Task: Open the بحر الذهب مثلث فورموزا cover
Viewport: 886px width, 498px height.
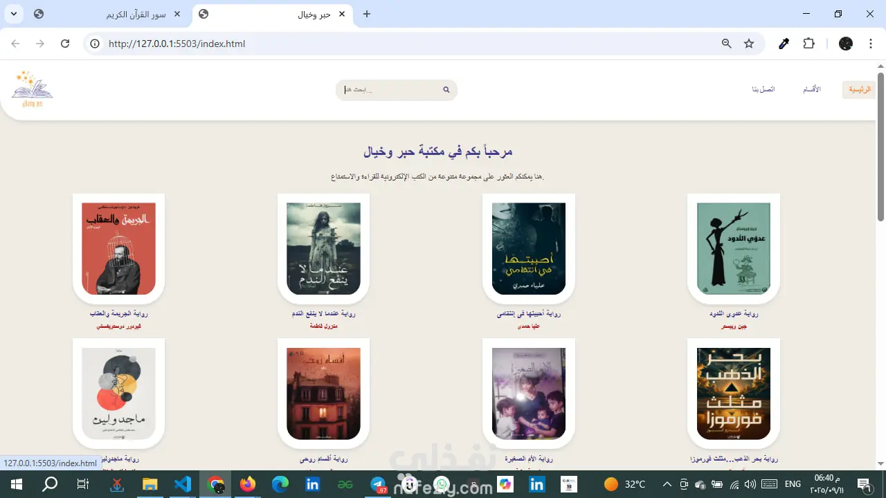Action: click(734, 394)
